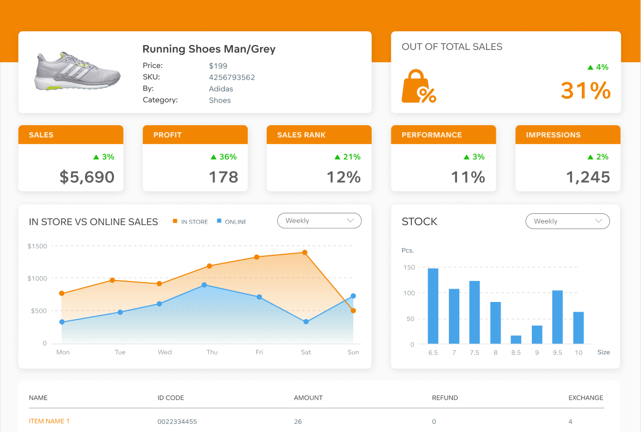
Task: Click the SKU number 4256793562
Action: pos(231,77)
